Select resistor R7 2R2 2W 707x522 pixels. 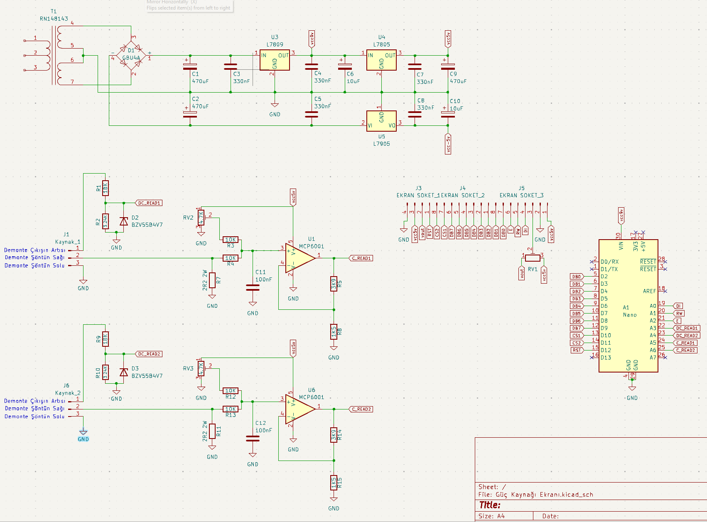tap(212, 280)
